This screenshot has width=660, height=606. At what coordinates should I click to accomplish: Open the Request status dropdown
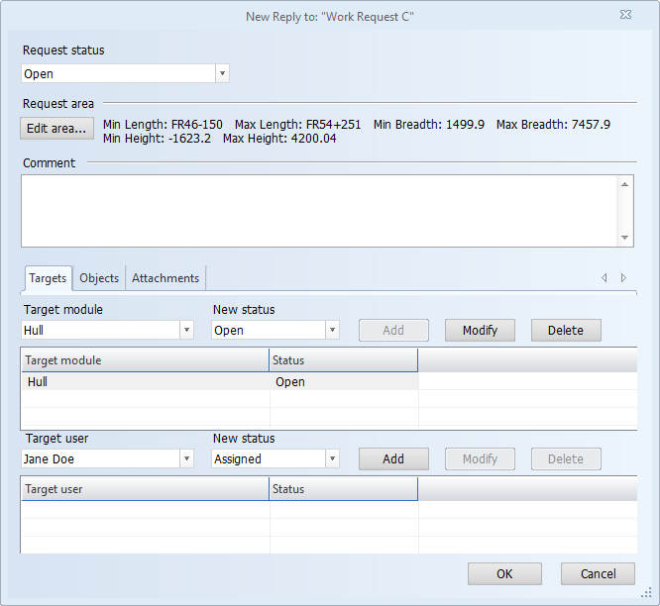click(x=222, y=73)
